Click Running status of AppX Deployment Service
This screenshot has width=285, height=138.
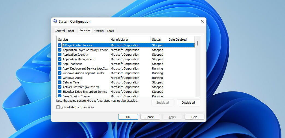(158, 68)
